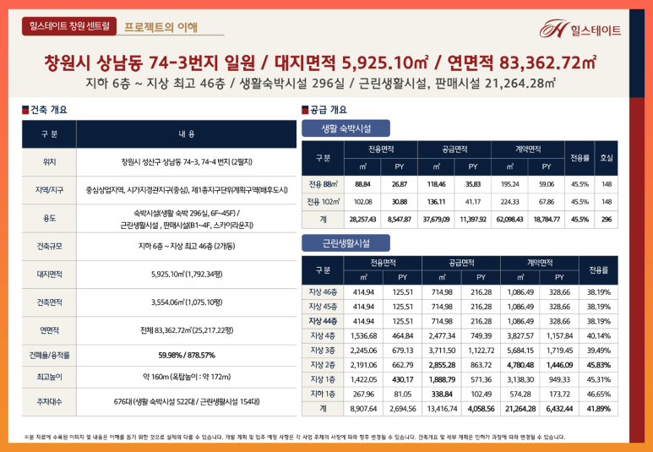Click the red '힐스테이트 창원 센트럴' badge
The width and height of the screenshot is (653, 452).
point(69,26)
